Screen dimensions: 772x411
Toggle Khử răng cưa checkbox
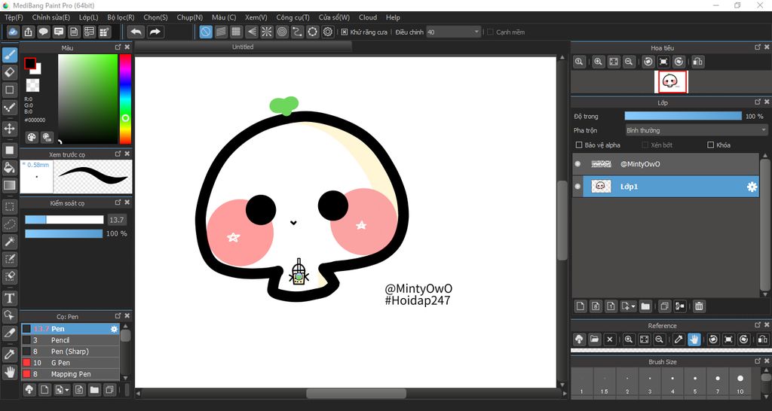344,32
